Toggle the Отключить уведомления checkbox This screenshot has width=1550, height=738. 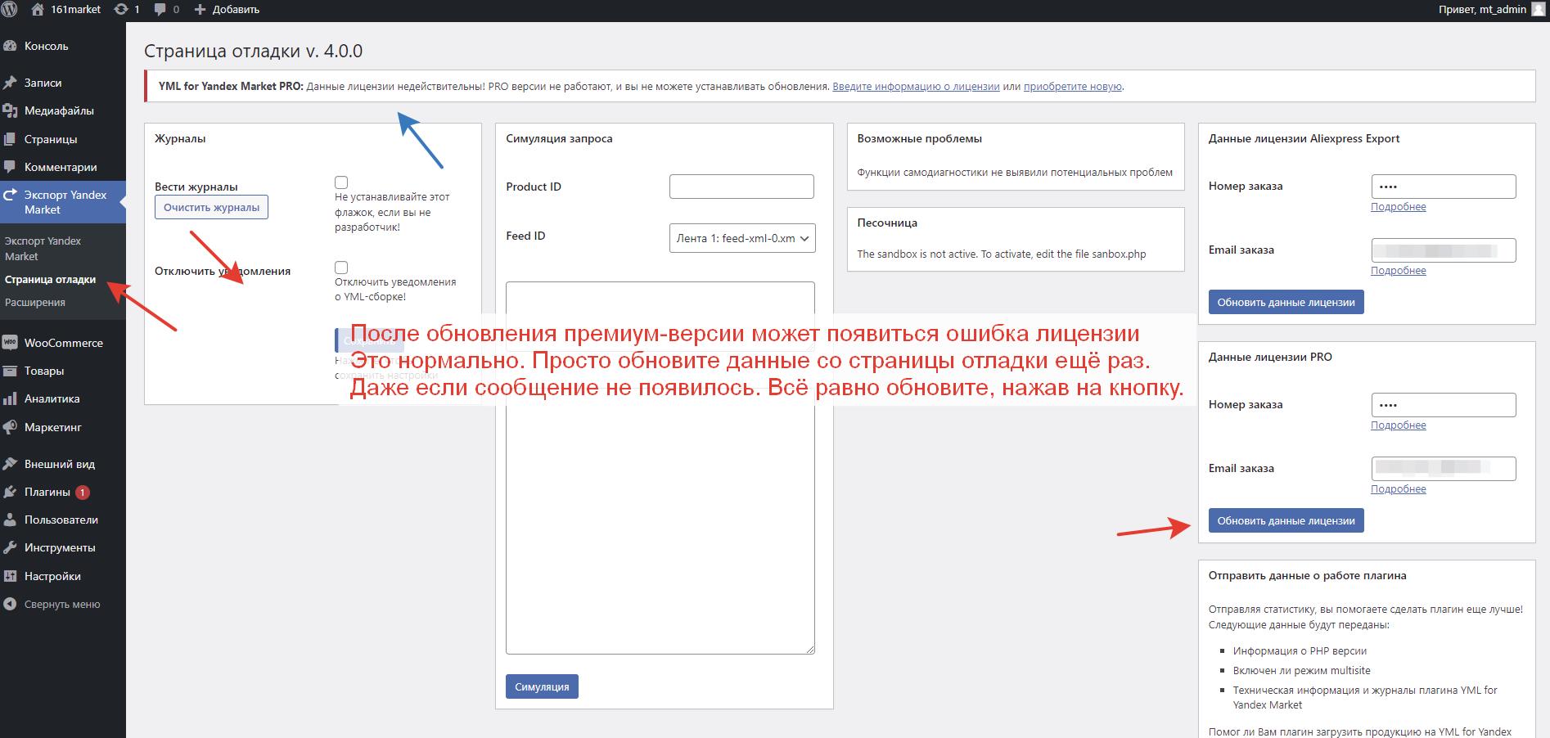pyautogui.click(x=341, y=268)
